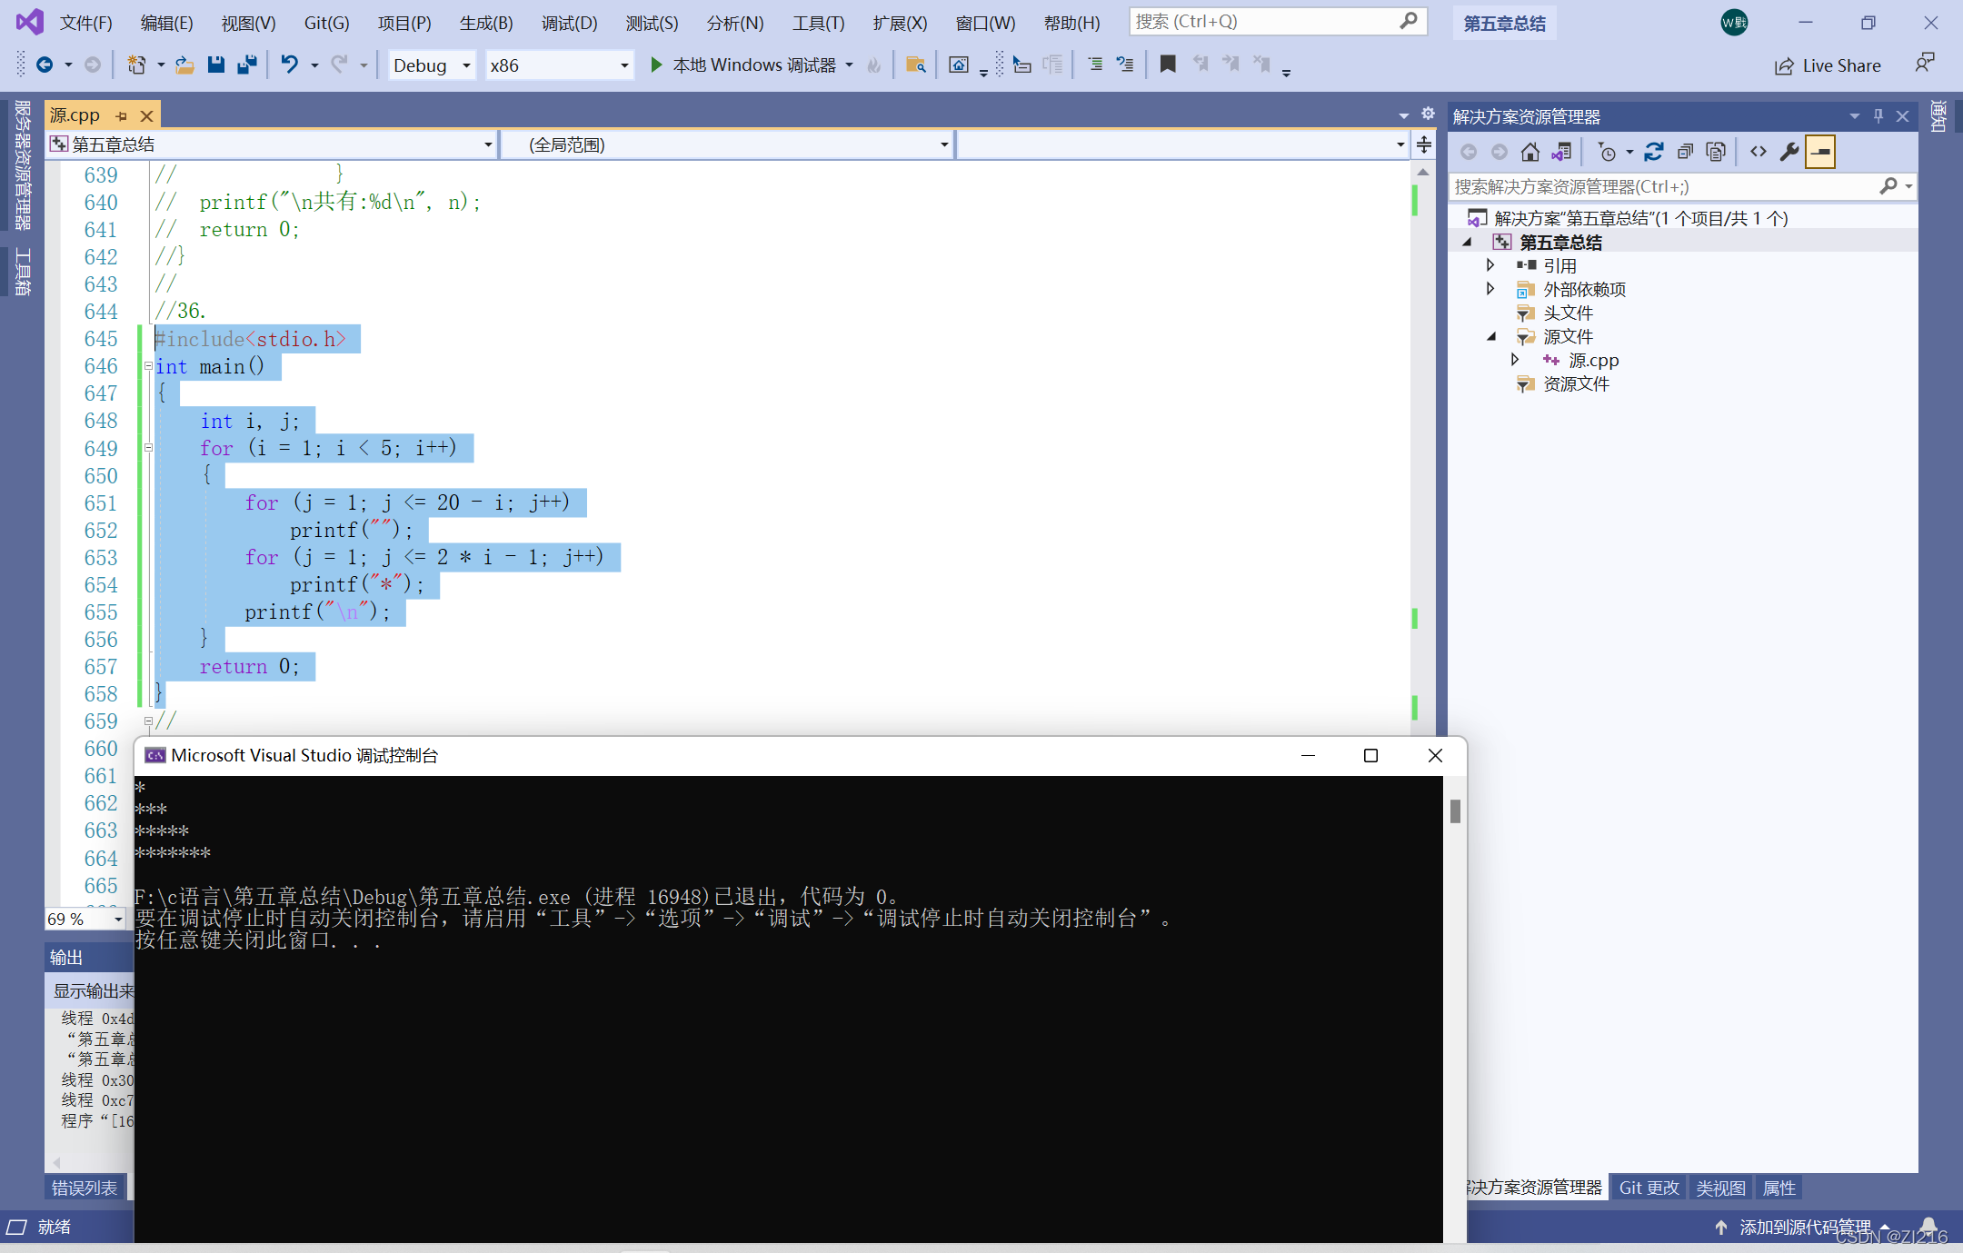
Task: Expand the 外部依赖项 node
Action: click(1490, 289)
